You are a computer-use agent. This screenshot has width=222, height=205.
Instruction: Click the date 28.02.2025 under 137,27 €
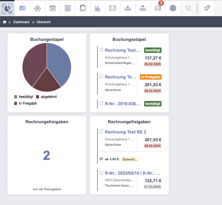pos(153,64)
